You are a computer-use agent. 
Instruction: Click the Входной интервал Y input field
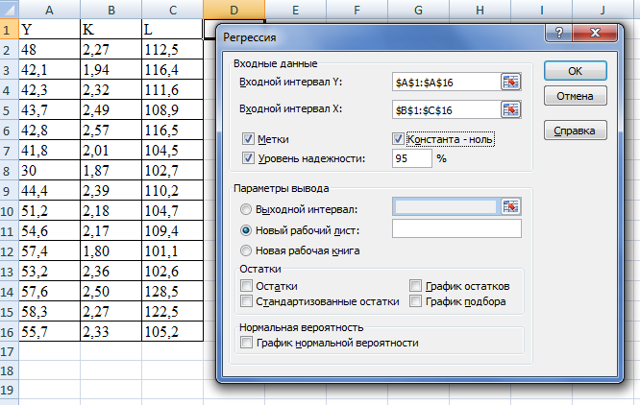[x=445, y=83]
